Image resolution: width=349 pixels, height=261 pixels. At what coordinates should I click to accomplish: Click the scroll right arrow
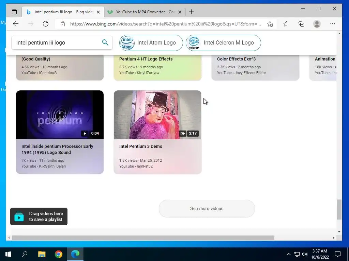click(x=333, y=238)
